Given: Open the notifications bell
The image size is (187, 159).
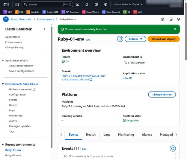Looking at the screenshot, I should [87, 4].
